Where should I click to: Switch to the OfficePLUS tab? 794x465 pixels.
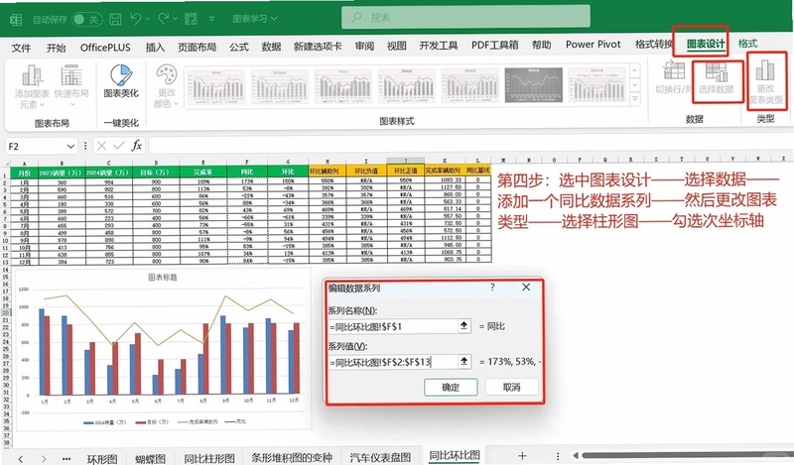click(x=105, y=48)
